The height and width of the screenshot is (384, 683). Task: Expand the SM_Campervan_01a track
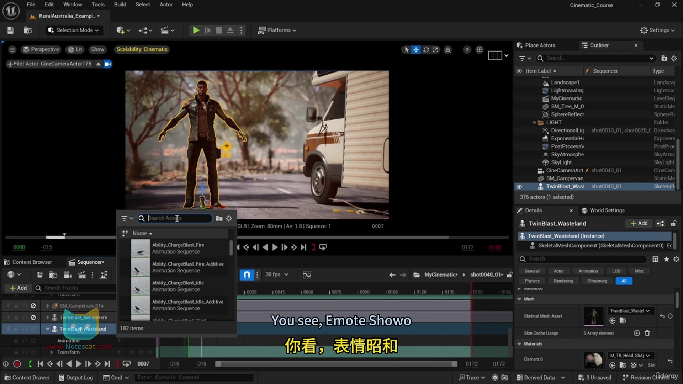48,306
